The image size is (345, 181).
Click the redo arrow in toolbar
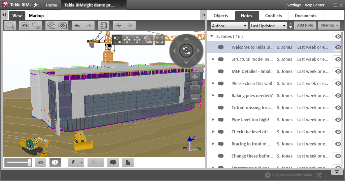point(89,26)
